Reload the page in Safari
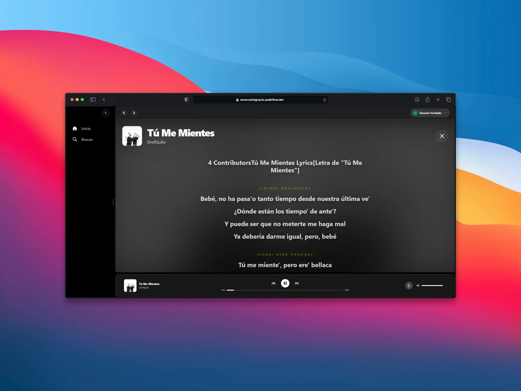The height and width of the screenshot is (391, 521). click(325, 100)
